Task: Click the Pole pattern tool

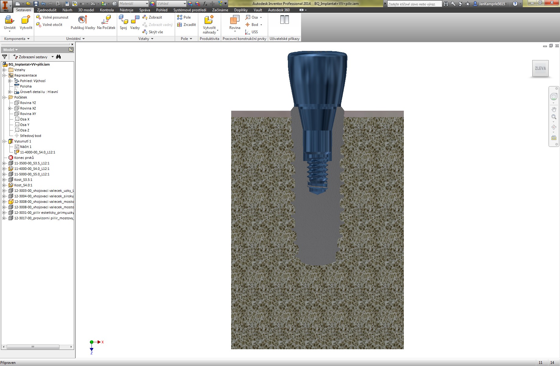Action: click(x=184, y=17)
